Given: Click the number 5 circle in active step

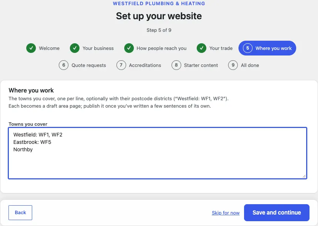Looking at the screenshot, I should [248, 48].
